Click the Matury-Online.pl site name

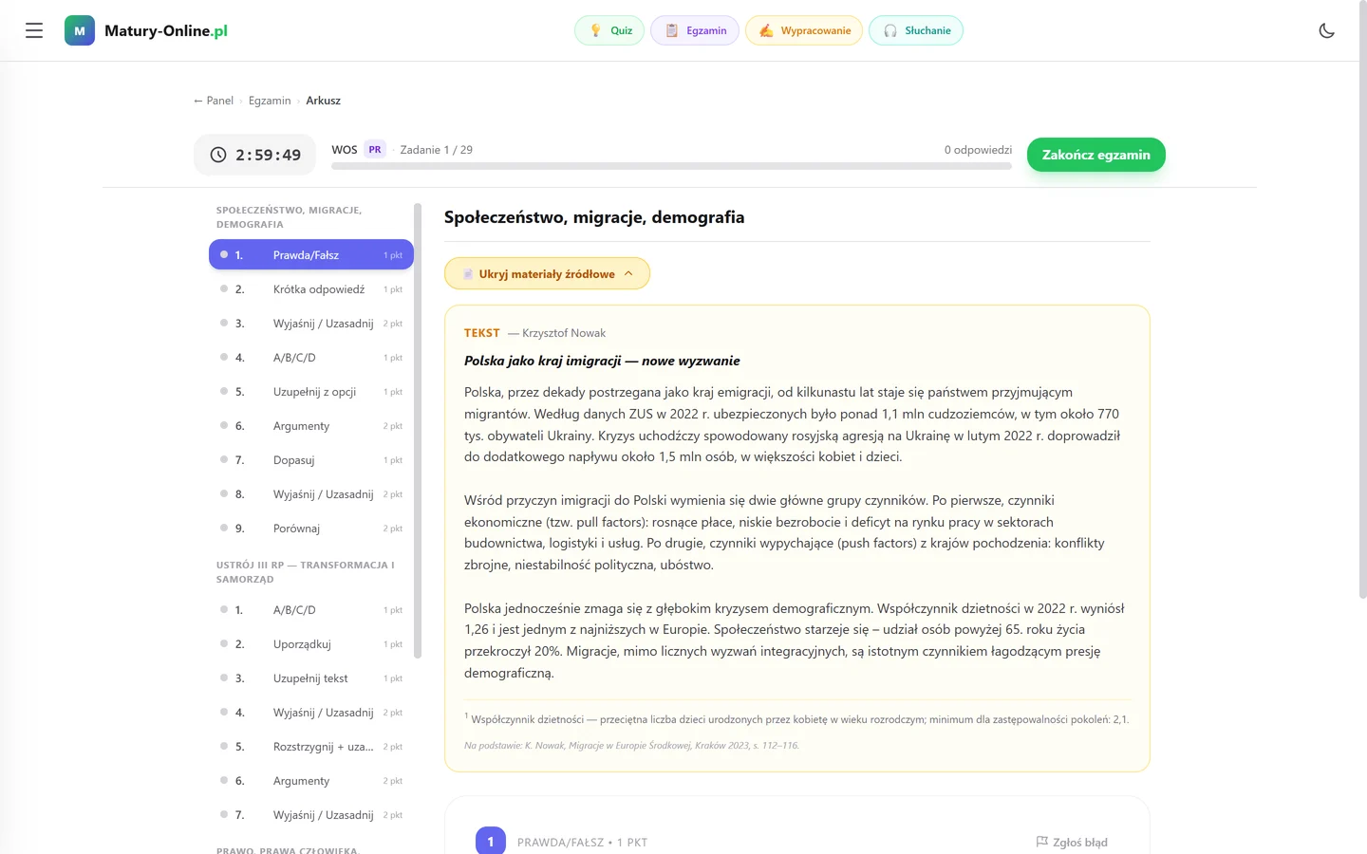pyautogui.click(x=166, y=30)
